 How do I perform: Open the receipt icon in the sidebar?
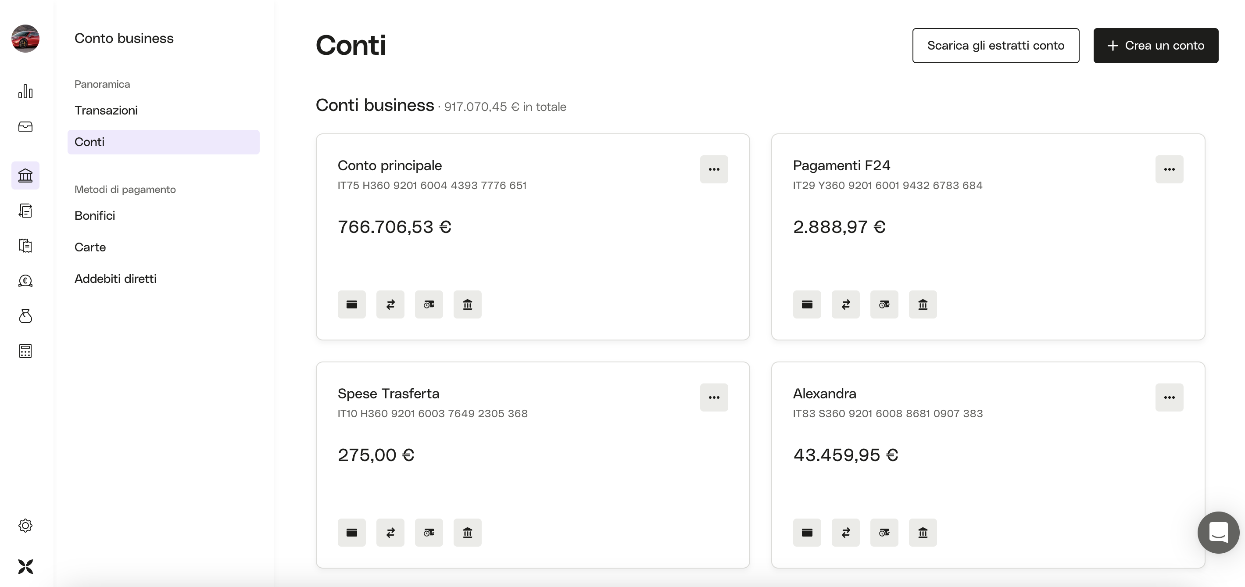click(x=25, y=246)
